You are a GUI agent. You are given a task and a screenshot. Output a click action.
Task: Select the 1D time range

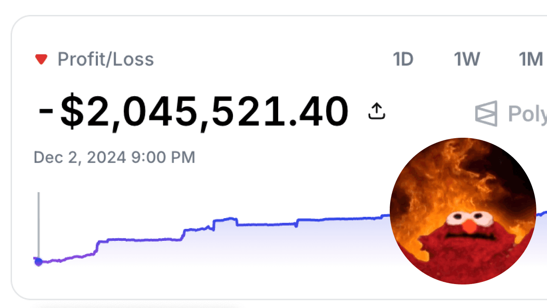point(403,59)
